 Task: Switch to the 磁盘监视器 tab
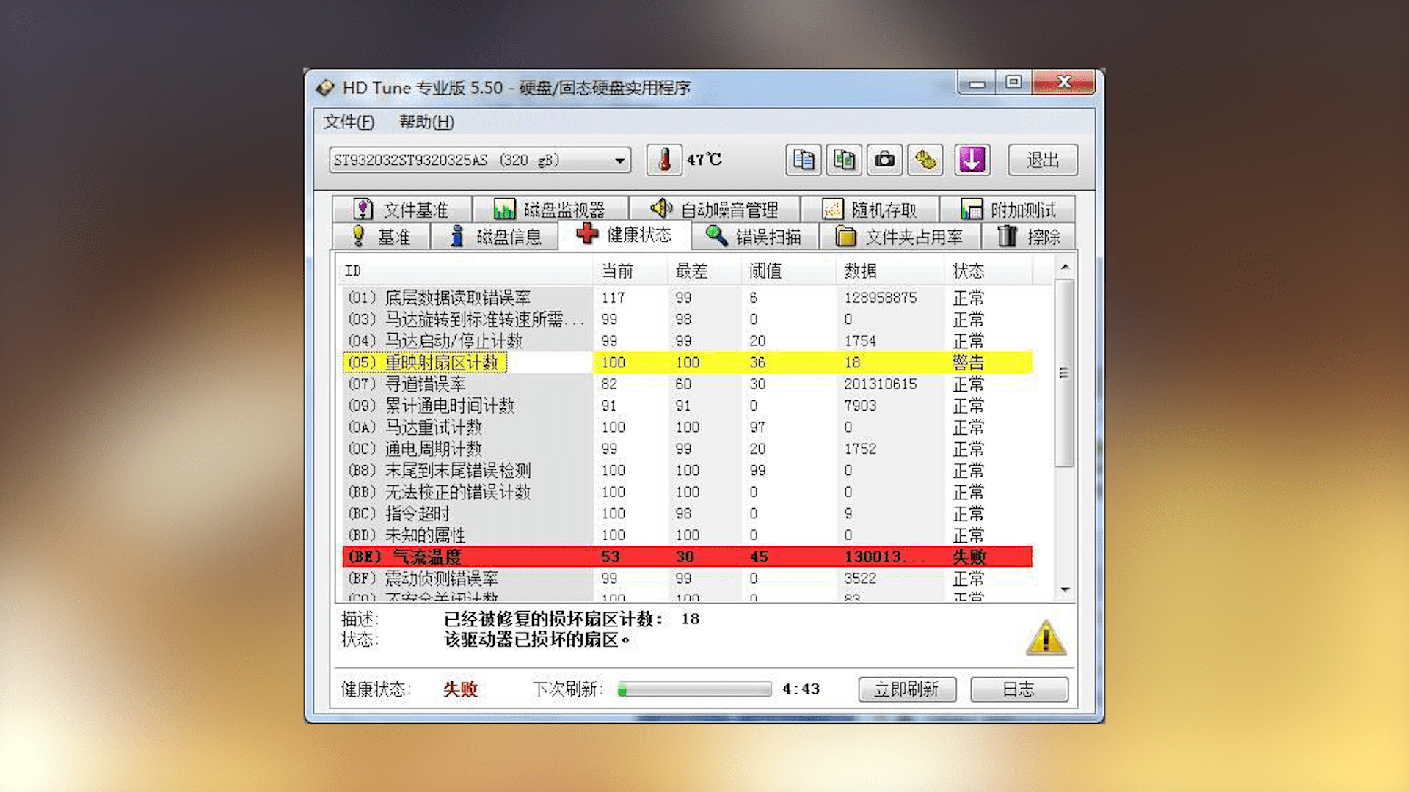click(550, 210)
